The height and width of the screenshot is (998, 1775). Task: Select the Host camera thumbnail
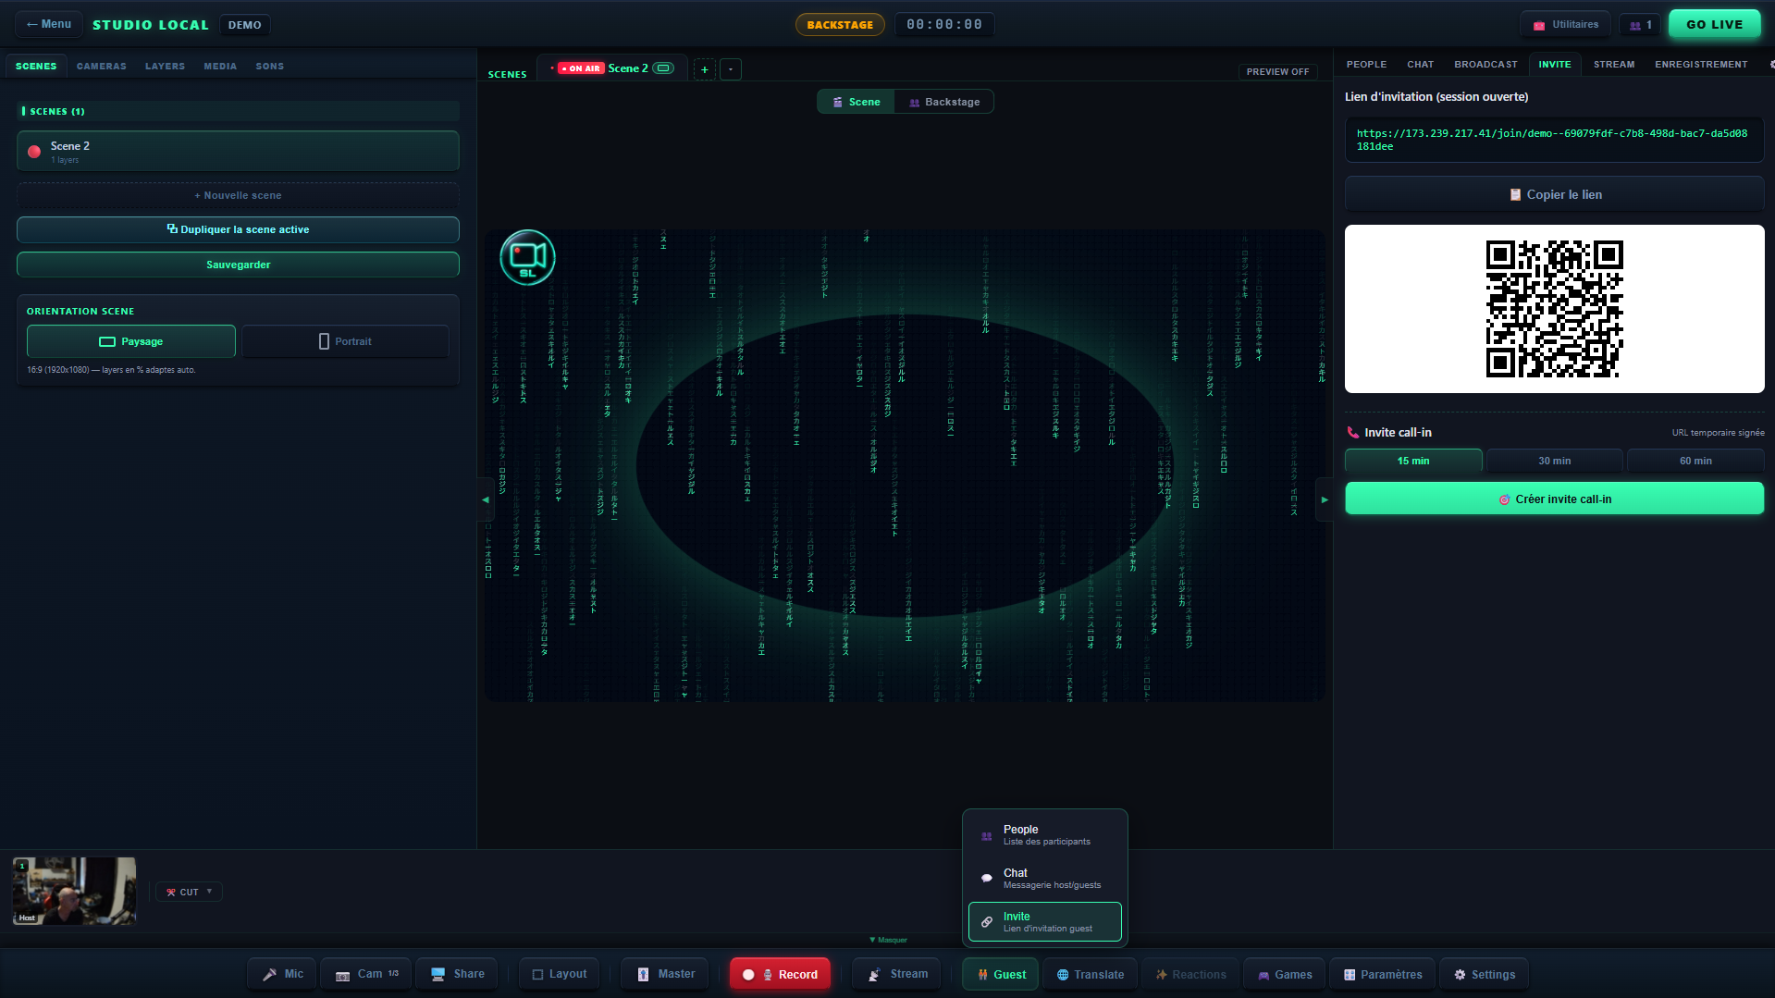click(x=74, y=891)
